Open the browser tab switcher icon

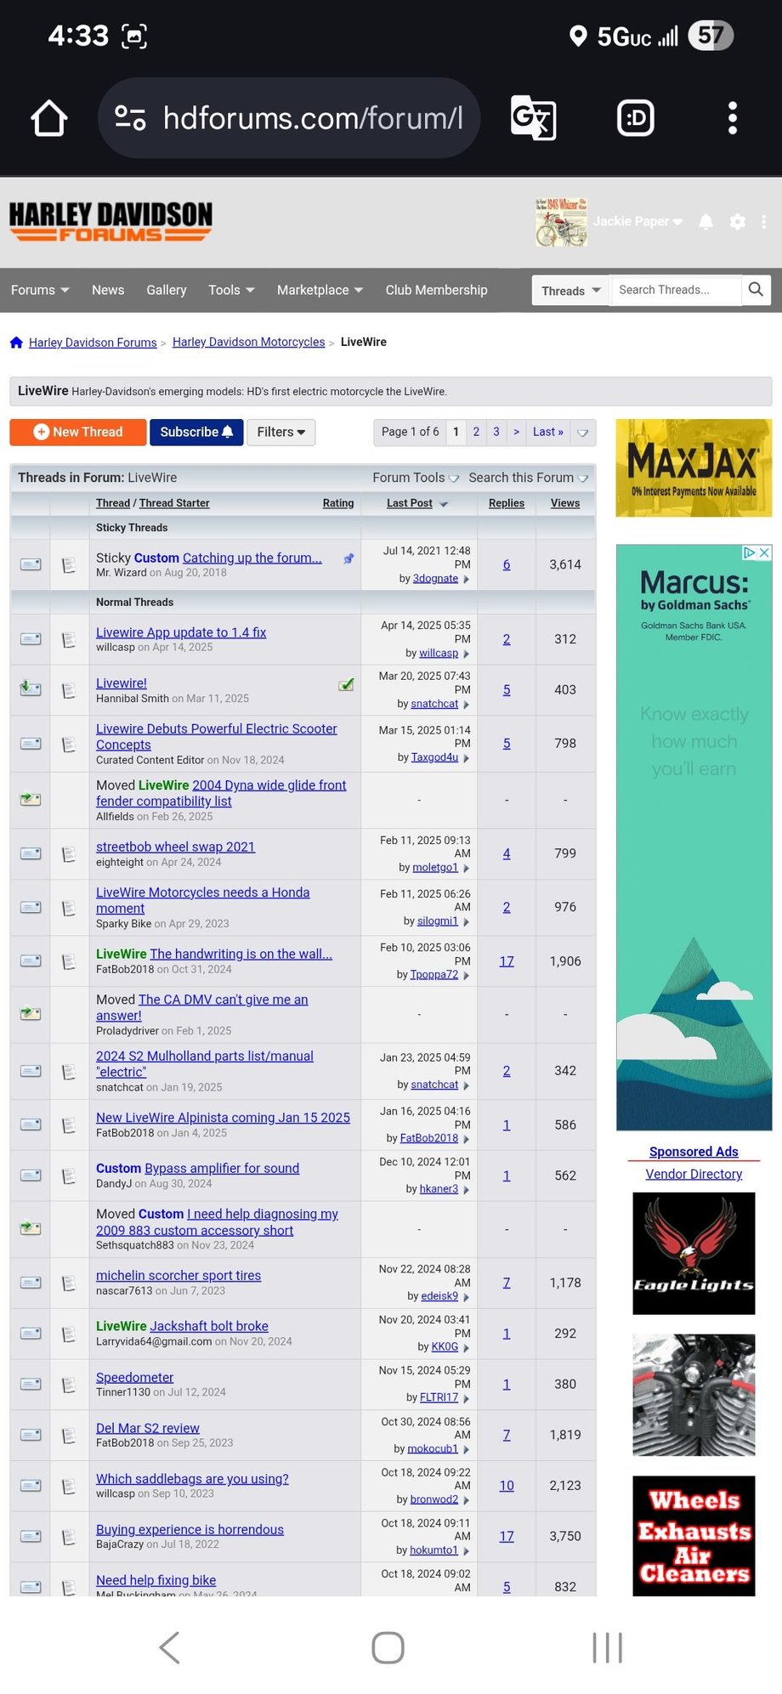point(635,118)
